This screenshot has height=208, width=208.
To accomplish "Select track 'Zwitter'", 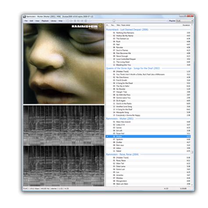I will [148, 142].
